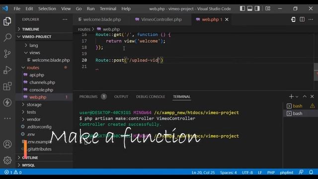Collapse the views folder

44,53
